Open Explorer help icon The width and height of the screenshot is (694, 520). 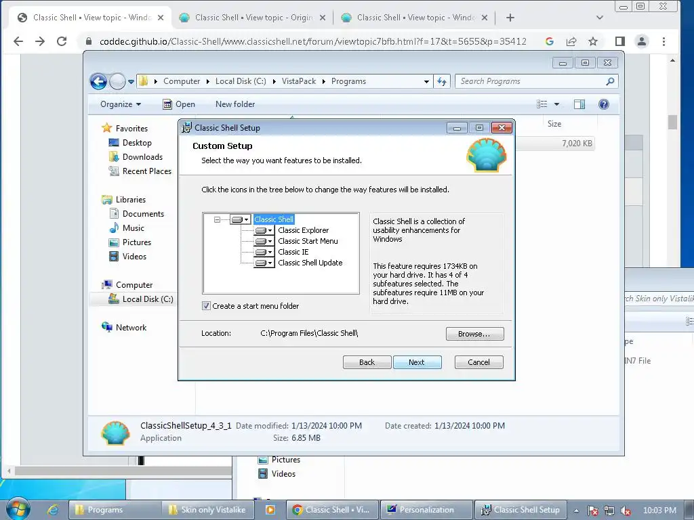[x=604, y=104]
